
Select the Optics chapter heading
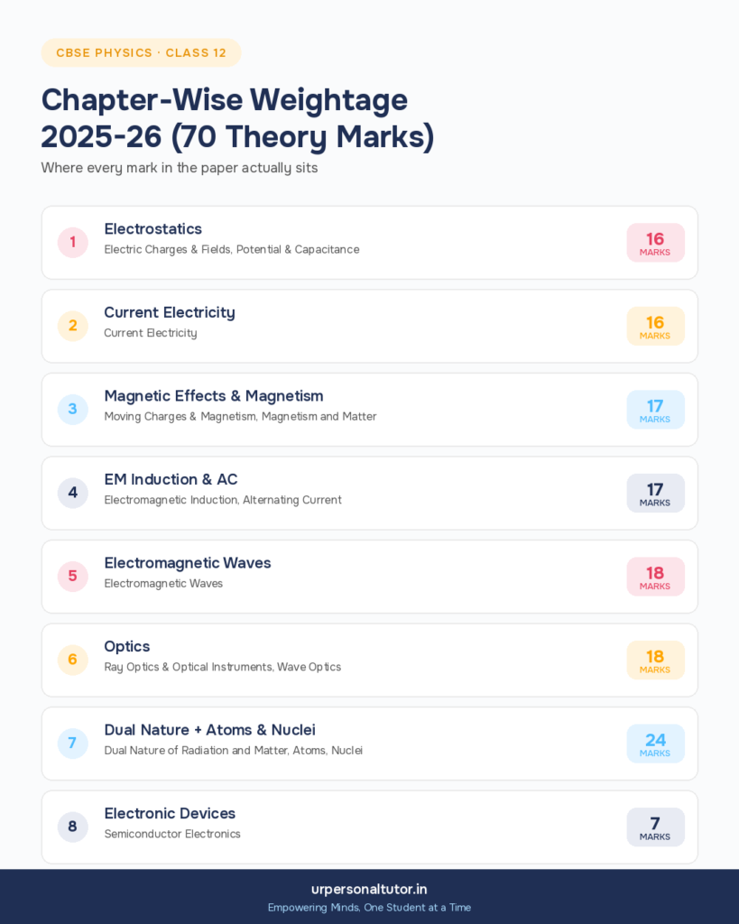(126, 646)
